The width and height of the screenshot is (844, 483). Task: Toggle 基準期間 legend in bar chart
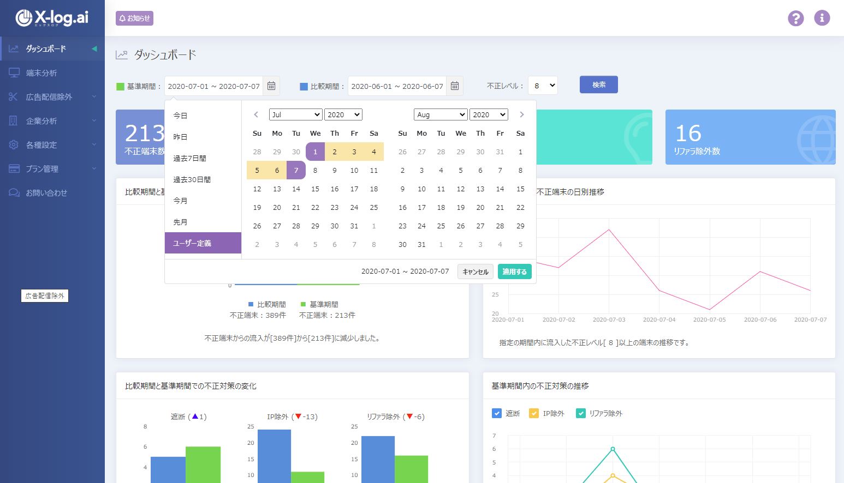coord(319,304)
